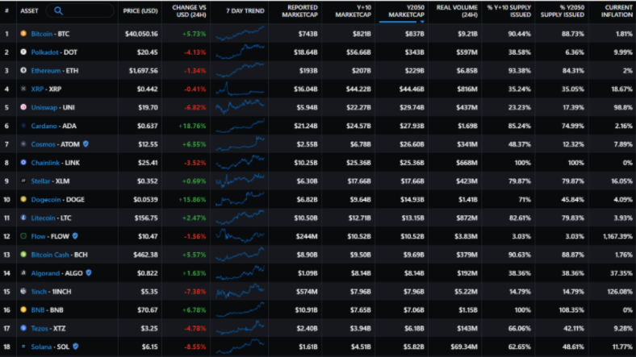Click the 1inch coin logo icon
Image resolution: width=636 pixels, height=357 pixels.
coord(23,292)
